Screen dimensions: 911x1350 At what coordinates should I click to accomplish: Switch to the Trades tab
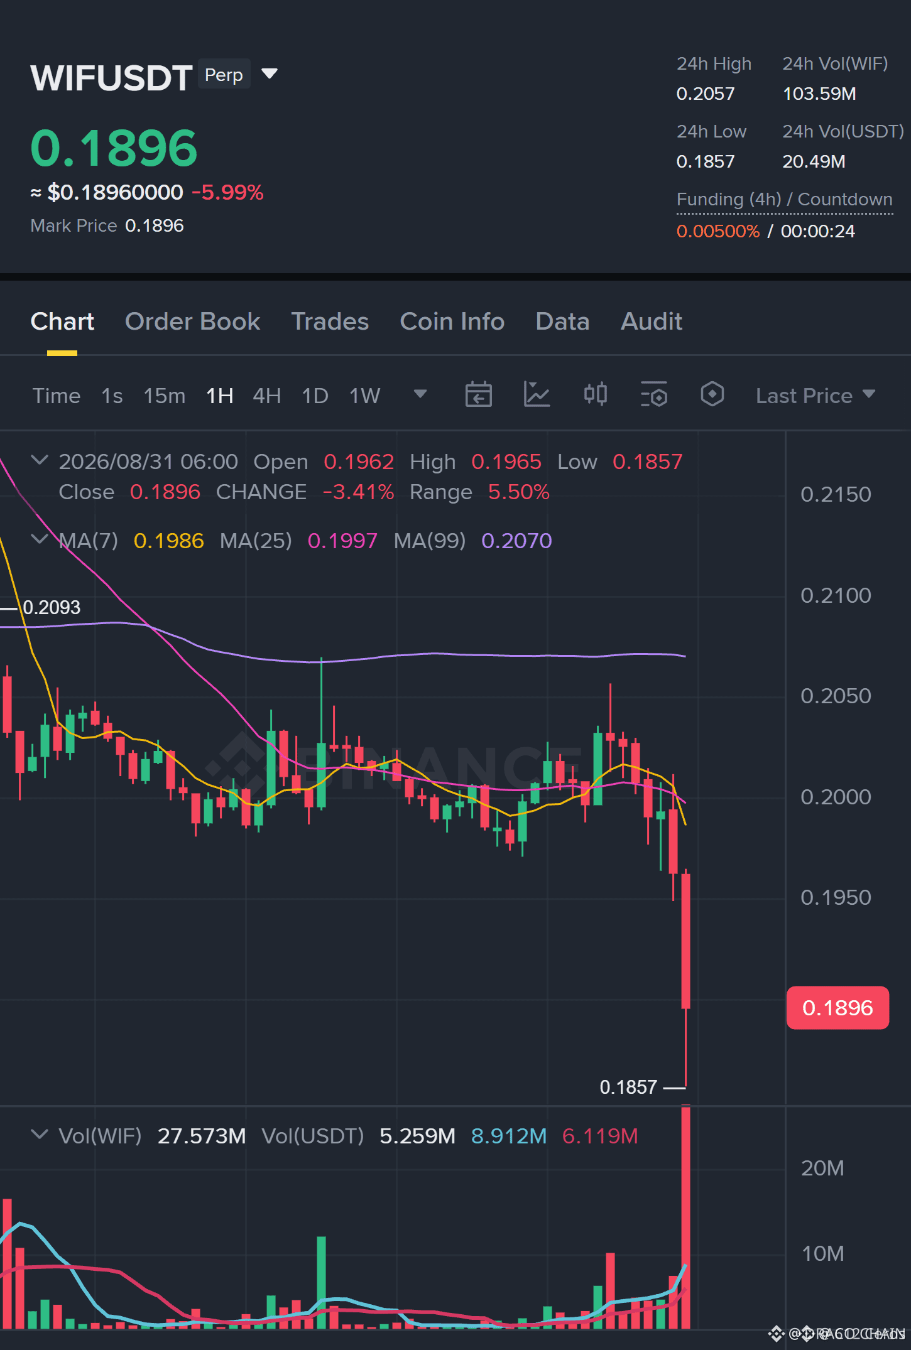(330, 321)
